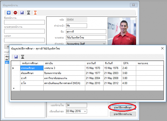Click the GPA 4.00 cell
The width and height of the screenshot is (167, 121).
(x=129, y=83)
